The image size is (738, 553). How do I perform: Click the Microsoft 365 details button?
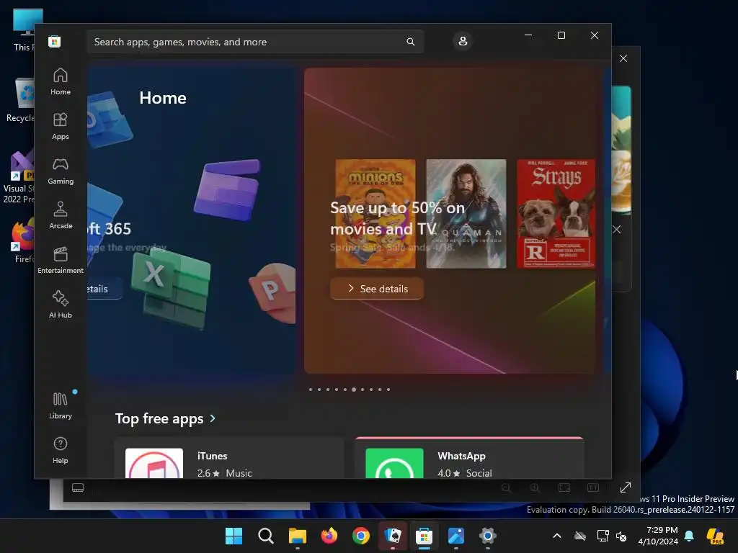[105, 289]
